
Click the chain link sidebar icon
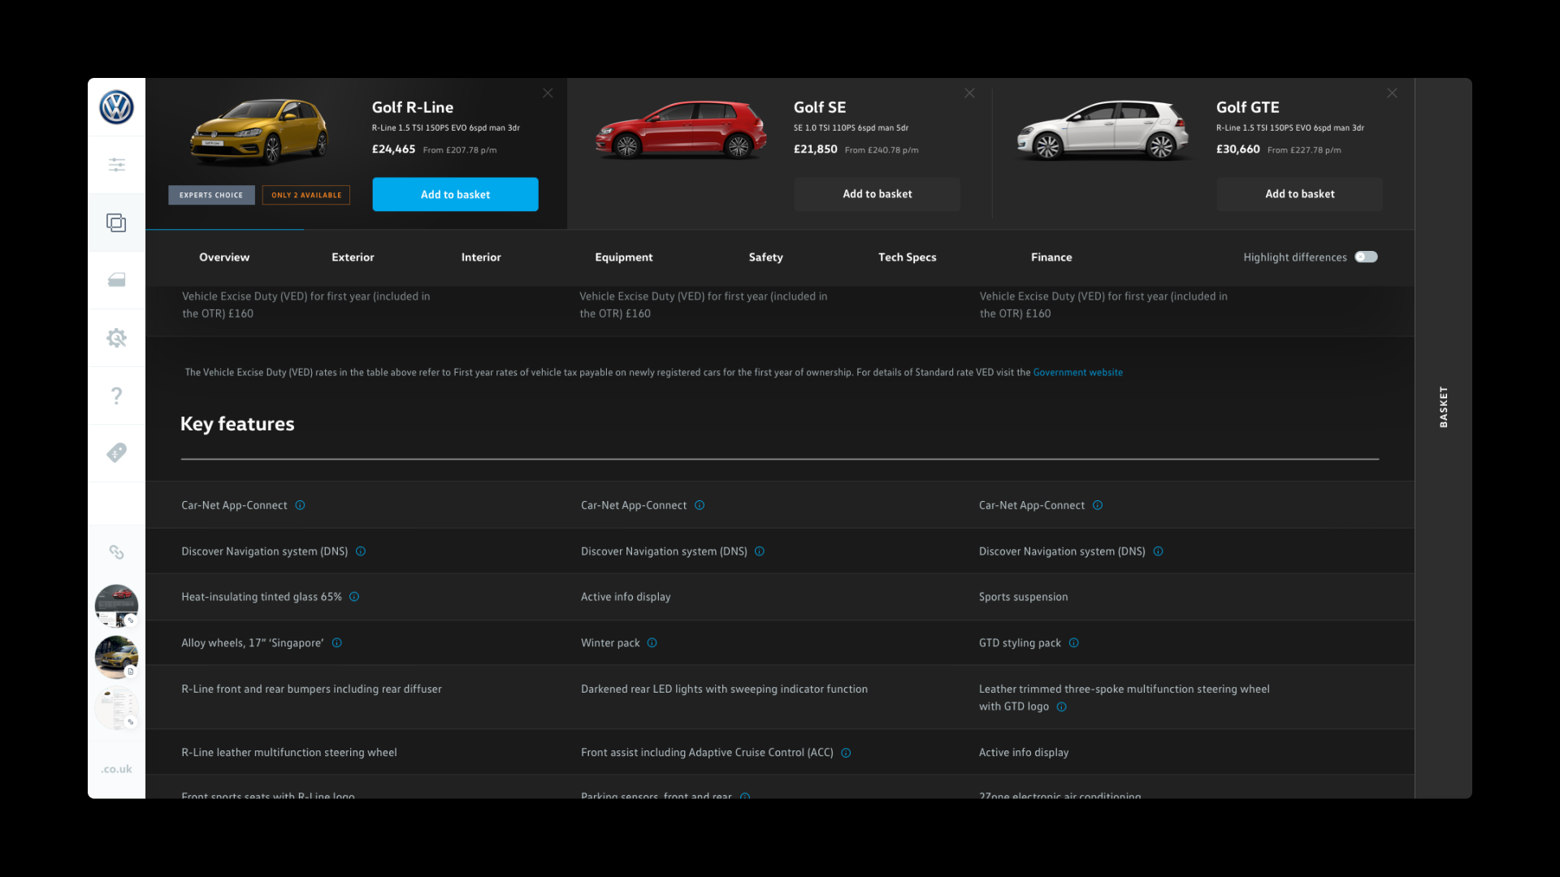coord(116,552)
